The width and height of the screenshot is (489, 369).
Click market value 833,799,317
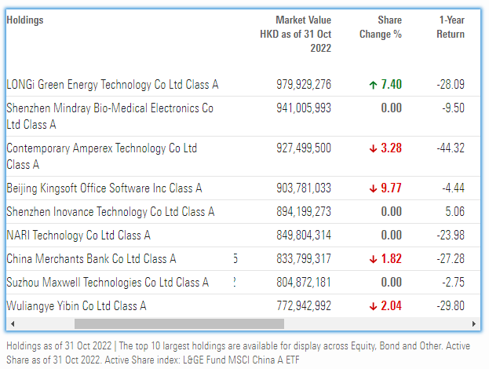(x=304, y=259)
